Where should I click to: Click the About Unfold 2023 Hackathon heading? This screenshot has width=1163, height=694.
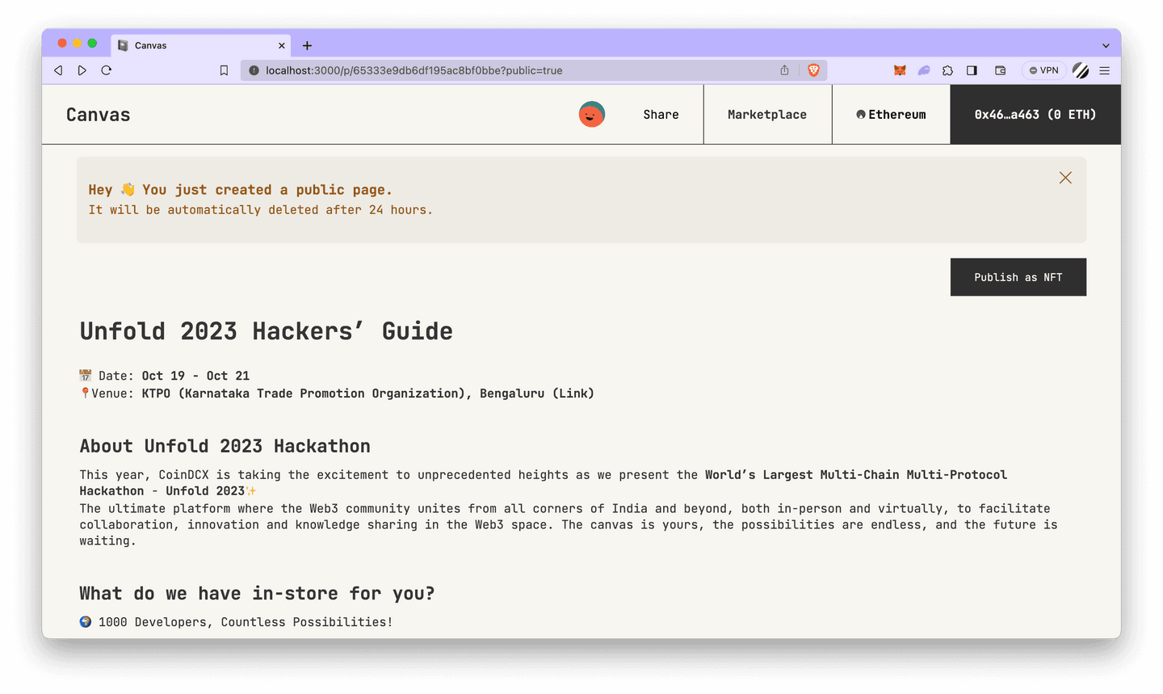(x=225, y=446)
